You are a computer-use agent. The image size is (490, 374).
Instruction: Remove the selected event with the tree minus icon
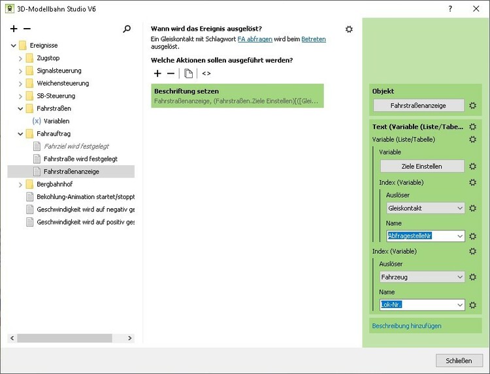[27, 29]
